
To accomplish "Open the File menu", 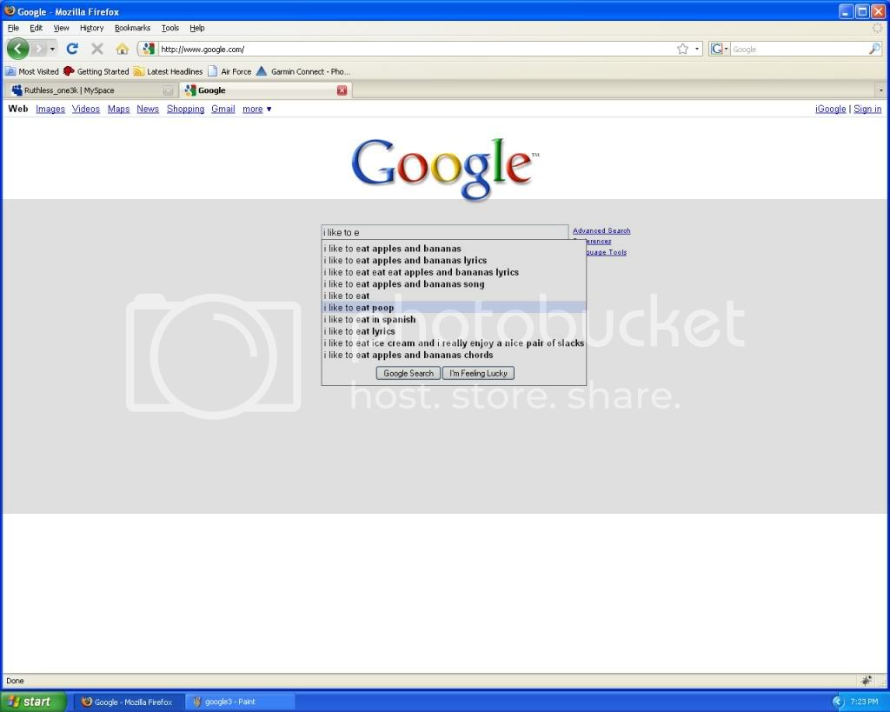I will tap(13, 28).
